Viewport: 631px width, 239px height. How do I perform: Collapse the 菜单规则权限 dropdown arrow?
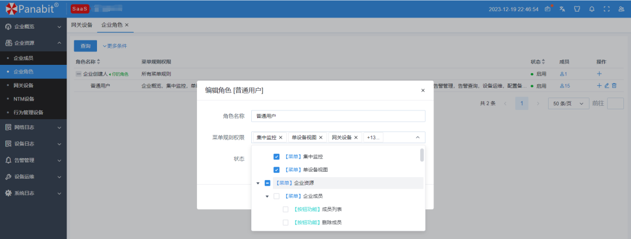point(418,137)
